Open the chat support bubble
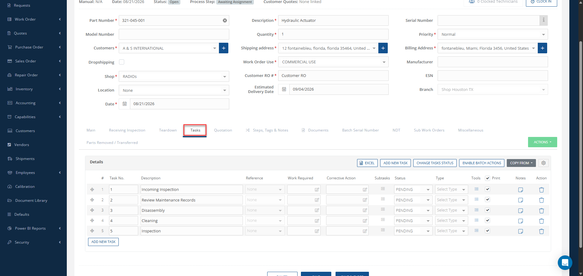 point(565,263)
